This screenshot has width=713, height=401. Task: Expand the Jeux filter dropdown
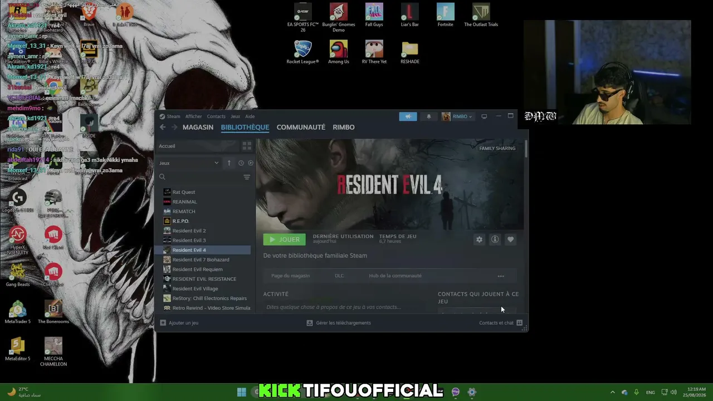pyautogui.click(x=189, y=163)
